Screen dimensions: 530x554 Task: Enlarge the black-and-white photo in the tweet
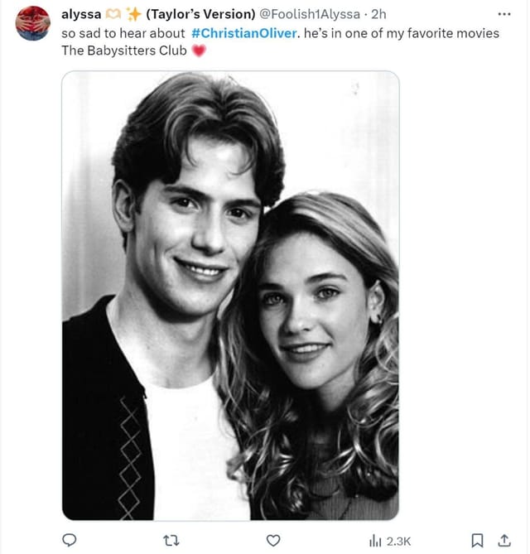tap(230, 296)
